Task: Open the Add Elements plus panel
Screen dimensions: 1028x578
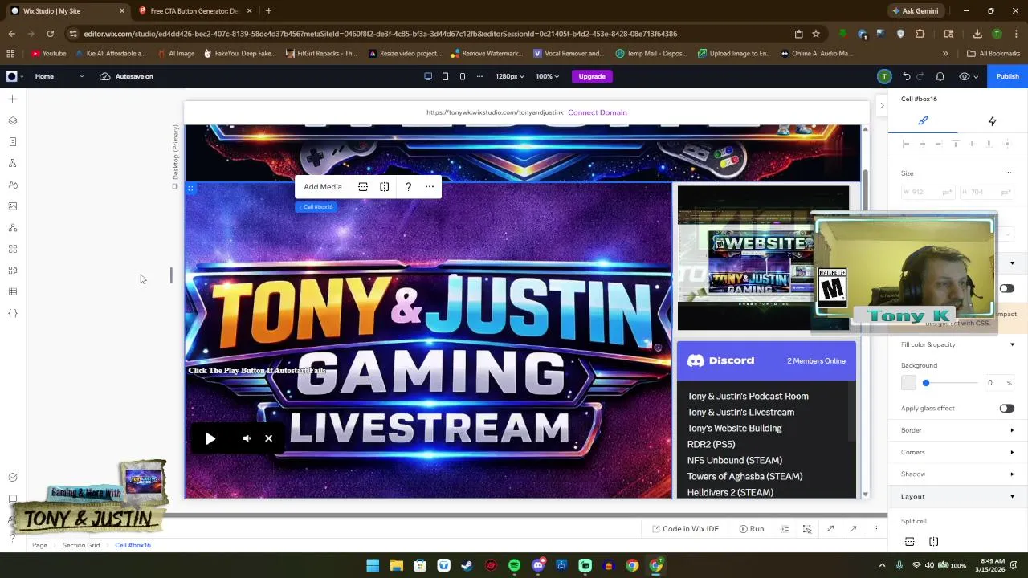Action: click(12, 99)
